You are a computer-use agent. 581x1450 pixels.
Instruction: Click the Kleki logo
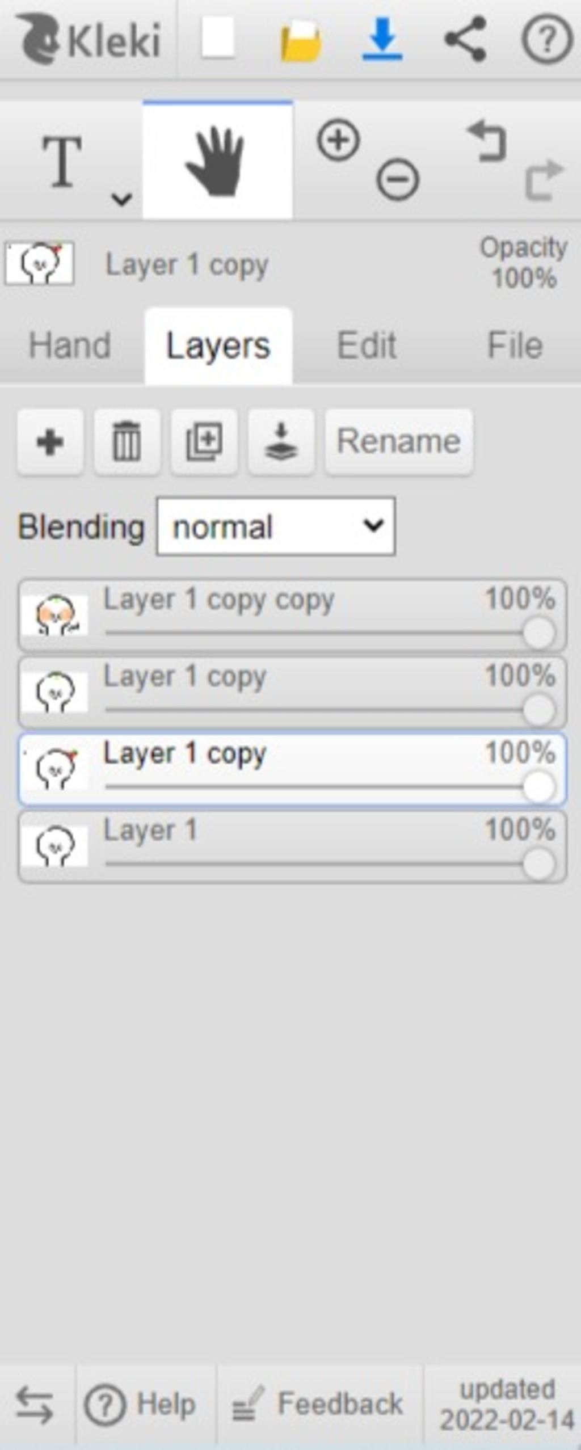(x=89, y=39)
